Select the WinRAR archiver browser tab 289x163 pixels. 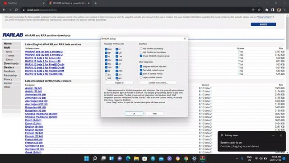coord(69,3)
